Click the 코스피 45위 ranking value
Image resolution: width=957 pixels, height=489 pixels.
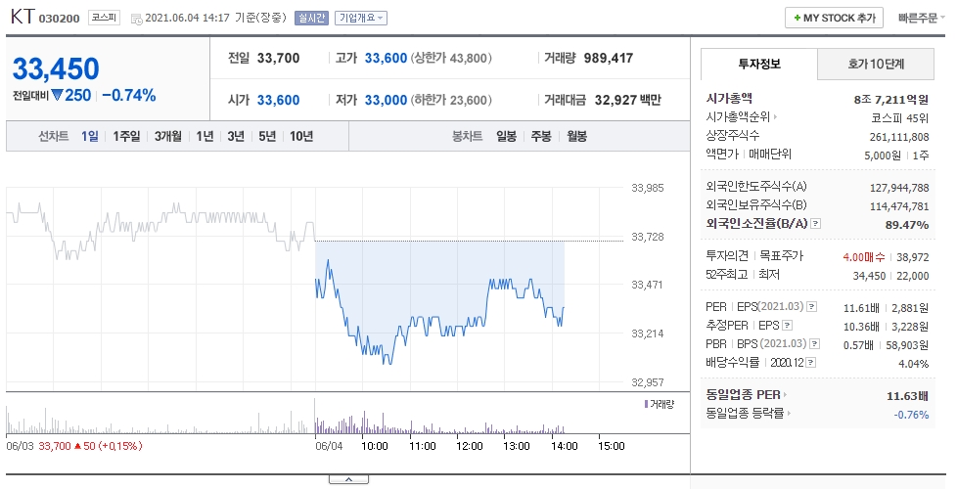point(899,117)
